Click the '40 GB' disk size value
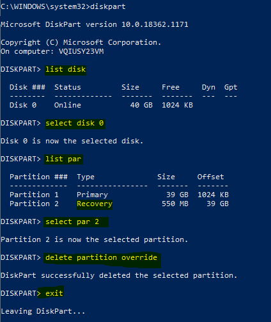271x322 pixels. click(x=141, y=105)
